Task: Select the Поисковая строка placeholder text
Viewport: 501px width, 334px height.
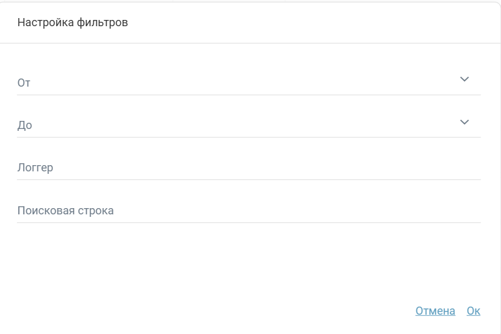Action: [65, 211]
